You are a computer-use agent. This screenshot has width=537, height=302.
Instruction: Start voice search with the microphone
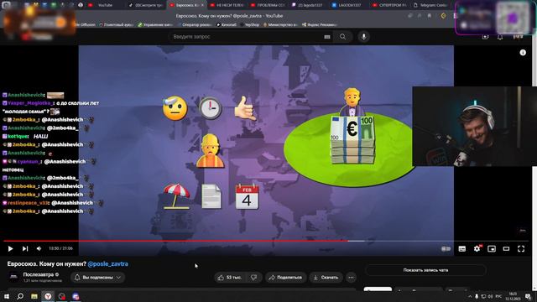(363, 37)
